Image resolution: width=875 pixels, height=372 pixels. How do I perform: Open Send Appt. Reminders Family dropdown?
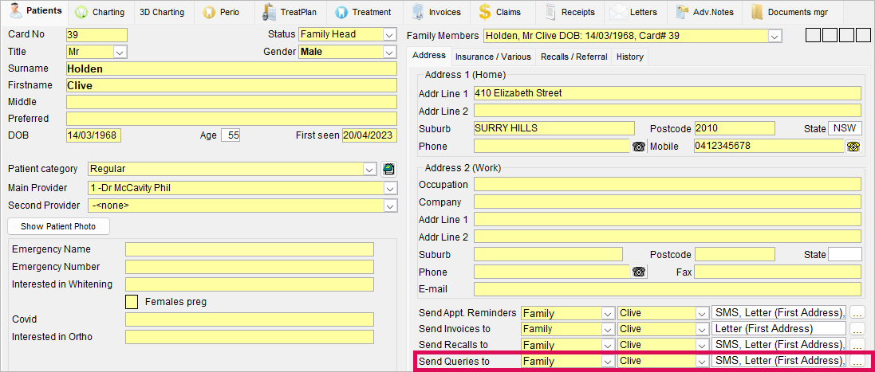(x=607, y=313)
